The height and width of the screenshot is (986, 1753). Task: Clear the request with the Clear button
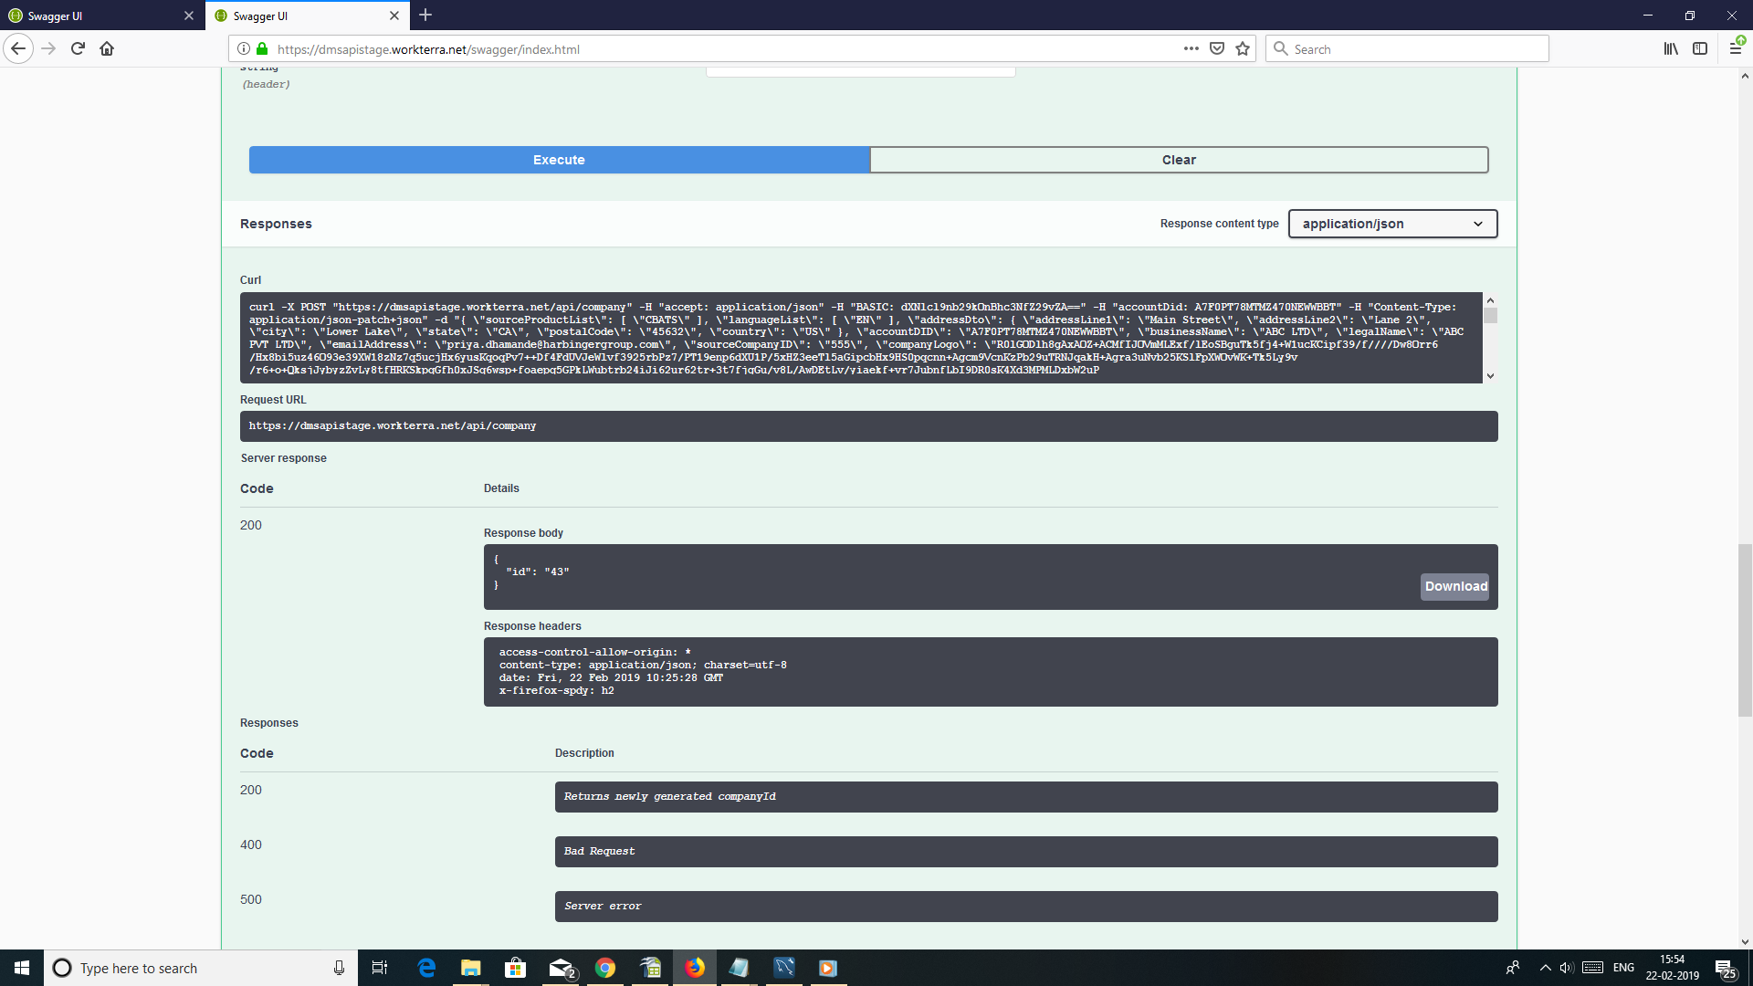tap(1179, 159)
